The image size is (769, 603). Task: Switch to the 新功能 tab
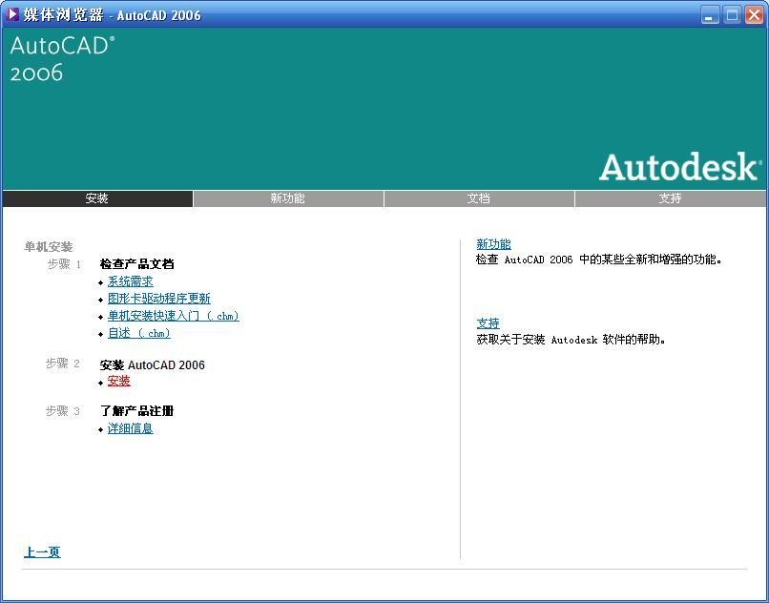pyautogui.click(x=288, y=198)
